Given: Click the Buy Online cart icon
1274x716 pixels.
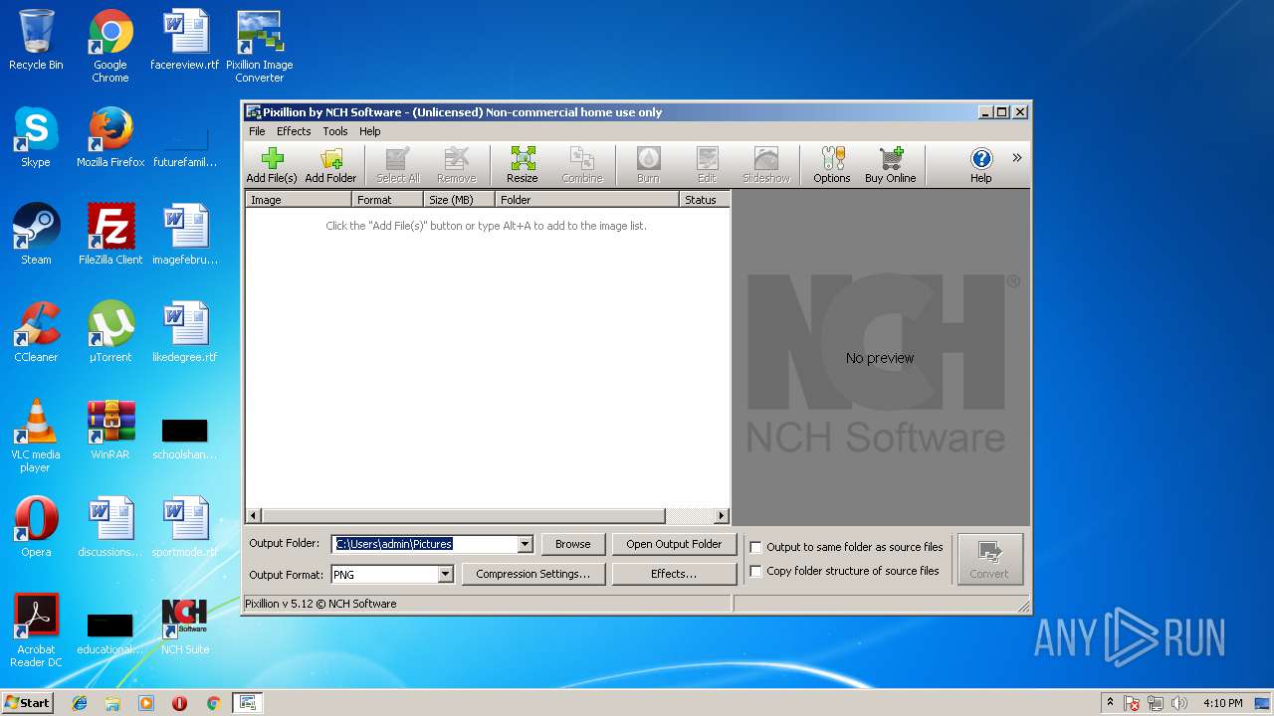Looking at the screenshot, I should click(x=890, y=165).
